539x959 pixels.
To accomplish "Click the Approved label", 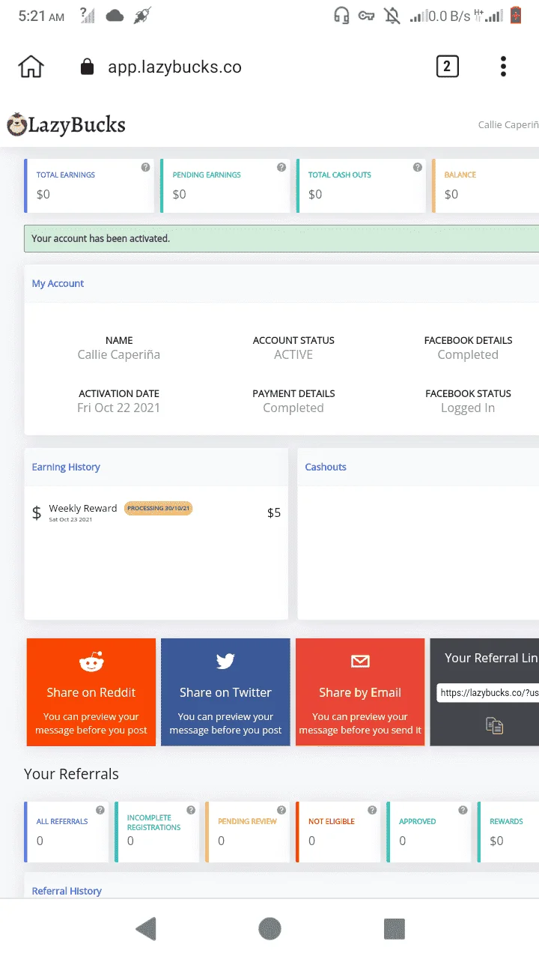I will [x=418, y=821].
